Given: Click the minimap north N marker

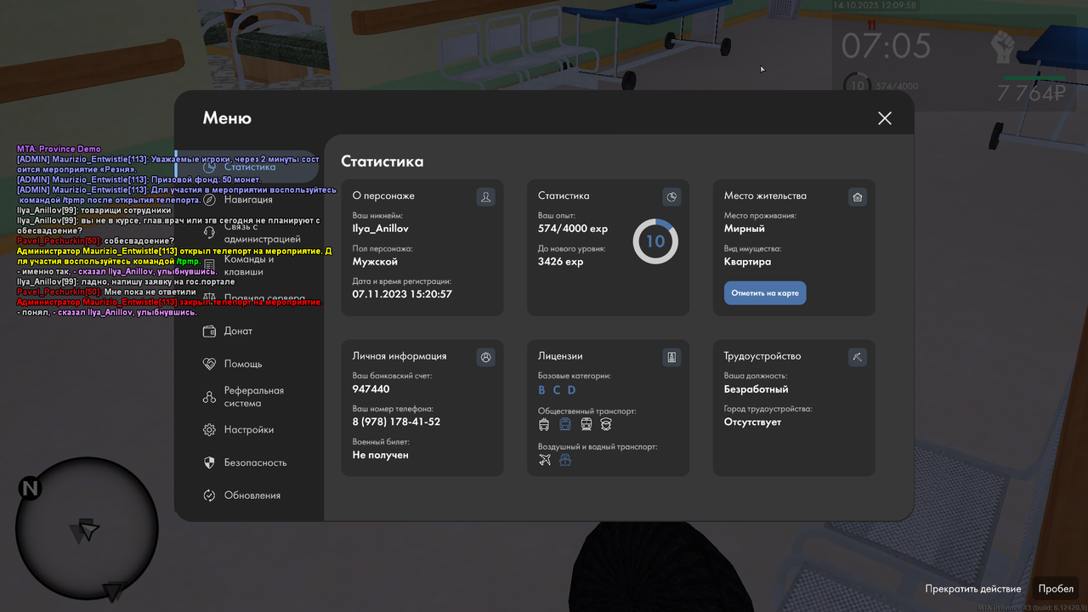Looking at the screenshot, I should click(x=31, y=488).
